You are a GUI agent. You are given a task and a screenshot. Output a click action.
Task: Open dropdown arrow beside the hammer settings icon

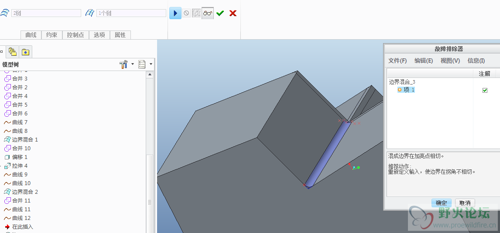[x=133, y=64]
